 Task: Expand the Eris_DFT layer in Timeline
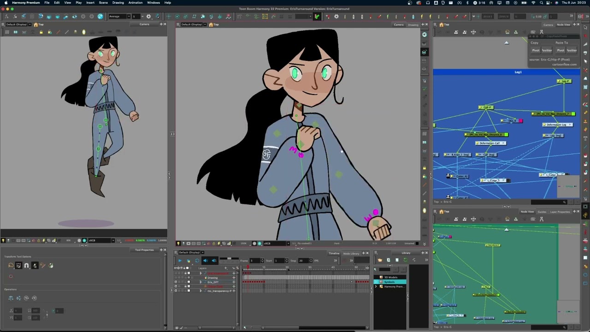click(x=201, y=282)
